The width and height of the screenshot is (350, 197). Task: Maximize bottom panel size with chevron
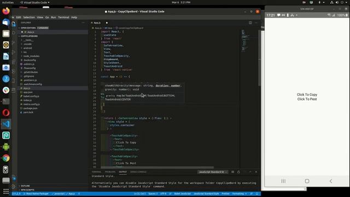(x=250, y=172)
